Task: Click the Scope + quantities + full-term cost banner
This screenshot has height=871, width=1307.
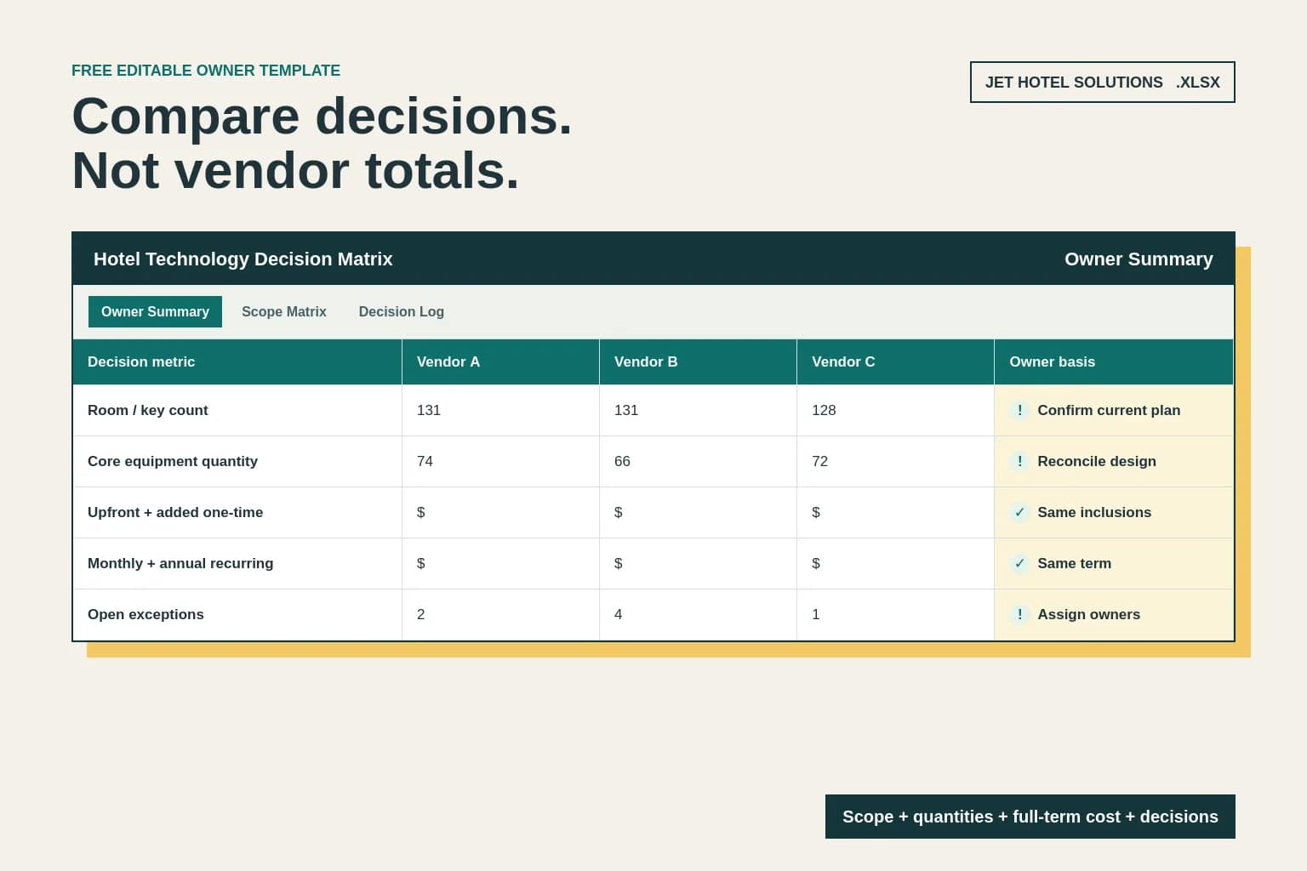Action: 1030,817
